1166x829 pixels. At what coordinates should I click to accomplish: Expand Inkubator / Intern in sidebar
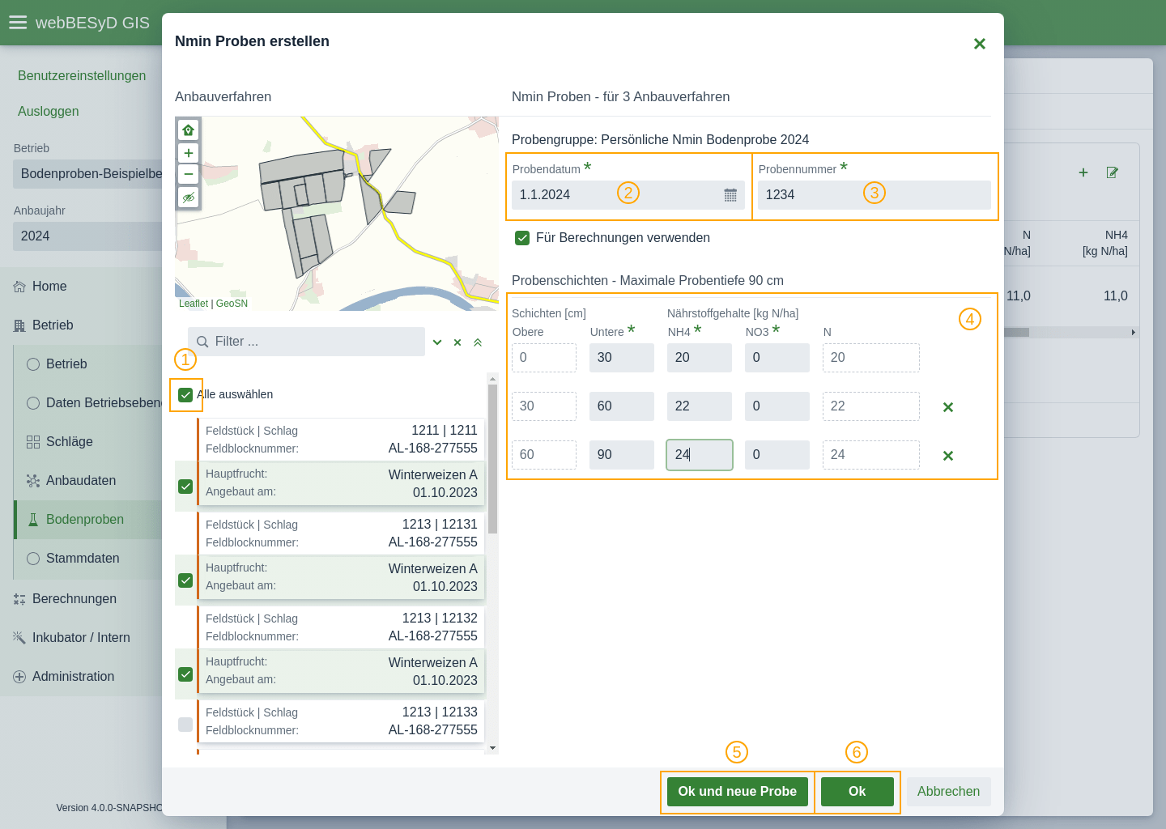81,638
